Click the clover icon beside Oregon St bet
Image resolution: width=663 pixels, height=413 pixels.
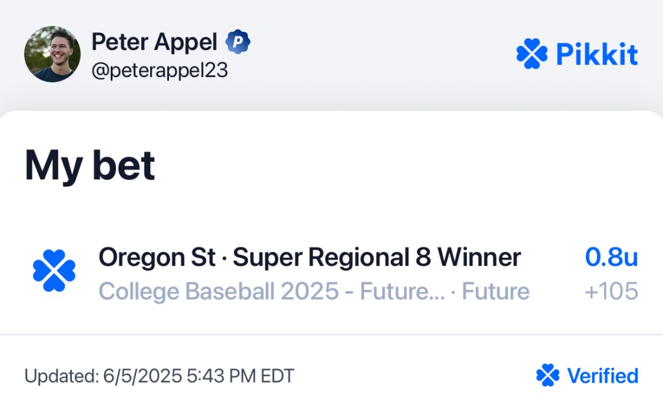(x=54, y=271)
